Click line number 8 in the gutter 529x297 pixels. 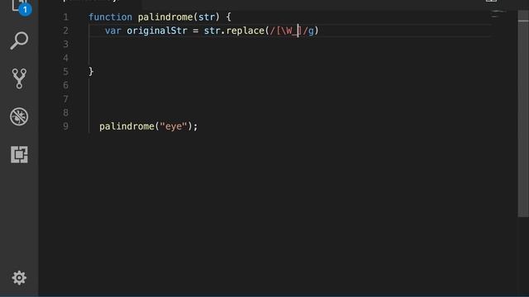pos(65,112)
